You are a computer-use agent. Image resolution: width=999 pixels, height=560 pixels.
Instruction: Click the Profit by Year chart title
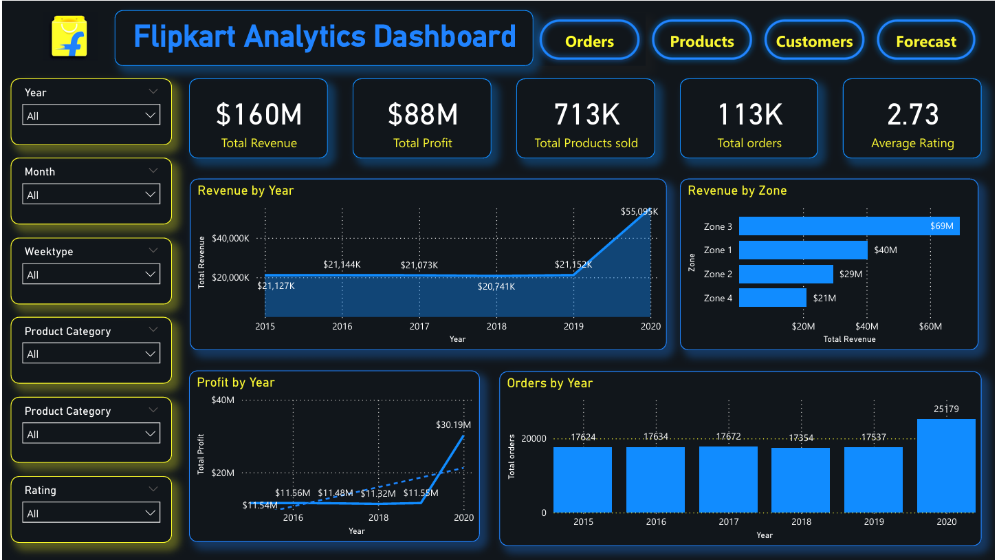tap(236, 383)
